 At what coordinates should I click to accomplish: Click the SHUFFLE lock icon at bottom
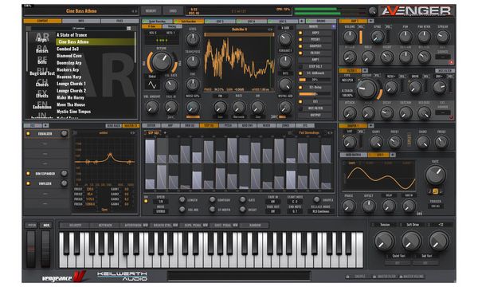[x=347, y=277]
